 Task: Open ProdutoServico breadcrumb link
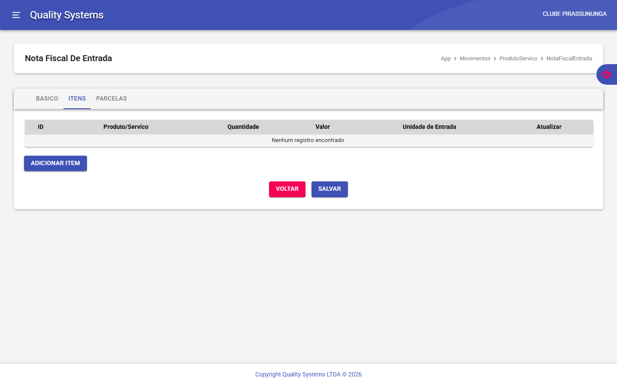coord(518,59)
